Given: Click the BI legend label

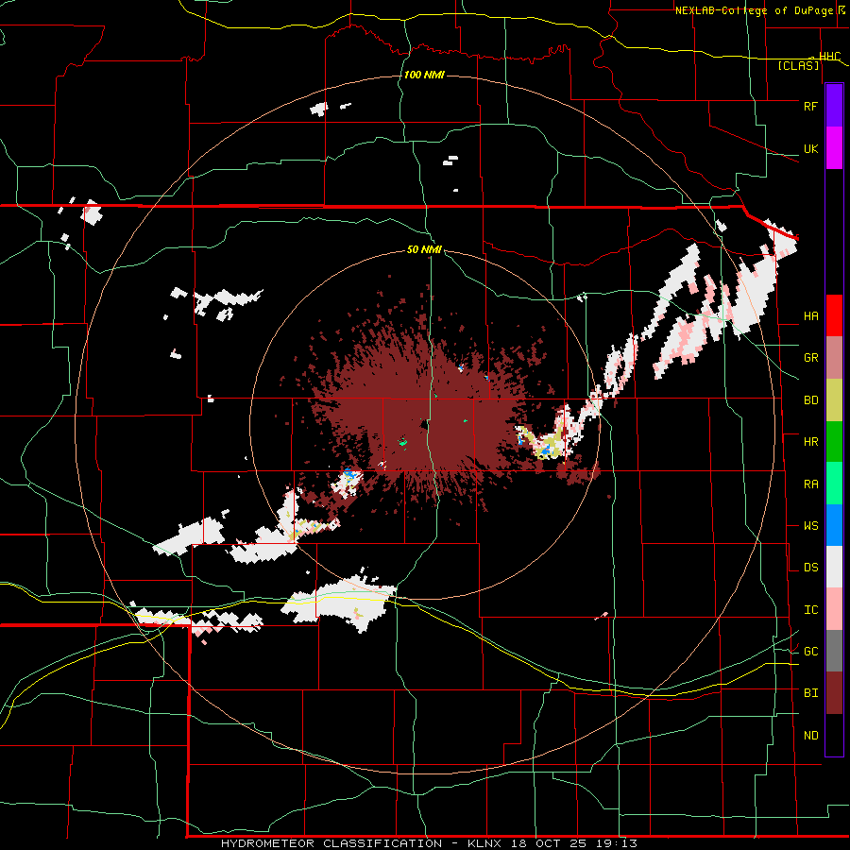Looking at the screenshot, I should pos(810,693).
